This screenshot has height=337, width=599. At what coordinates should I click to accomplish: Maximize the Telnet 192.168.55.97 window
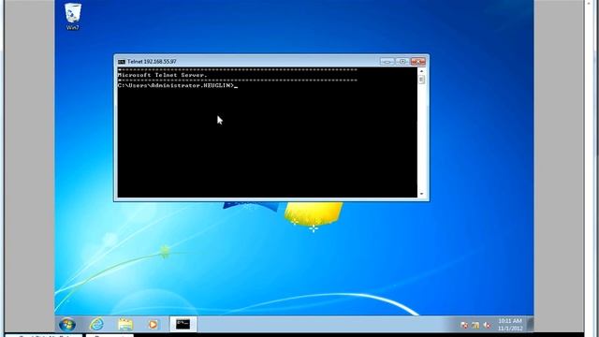pyautogui.click(x=402, y=61)
